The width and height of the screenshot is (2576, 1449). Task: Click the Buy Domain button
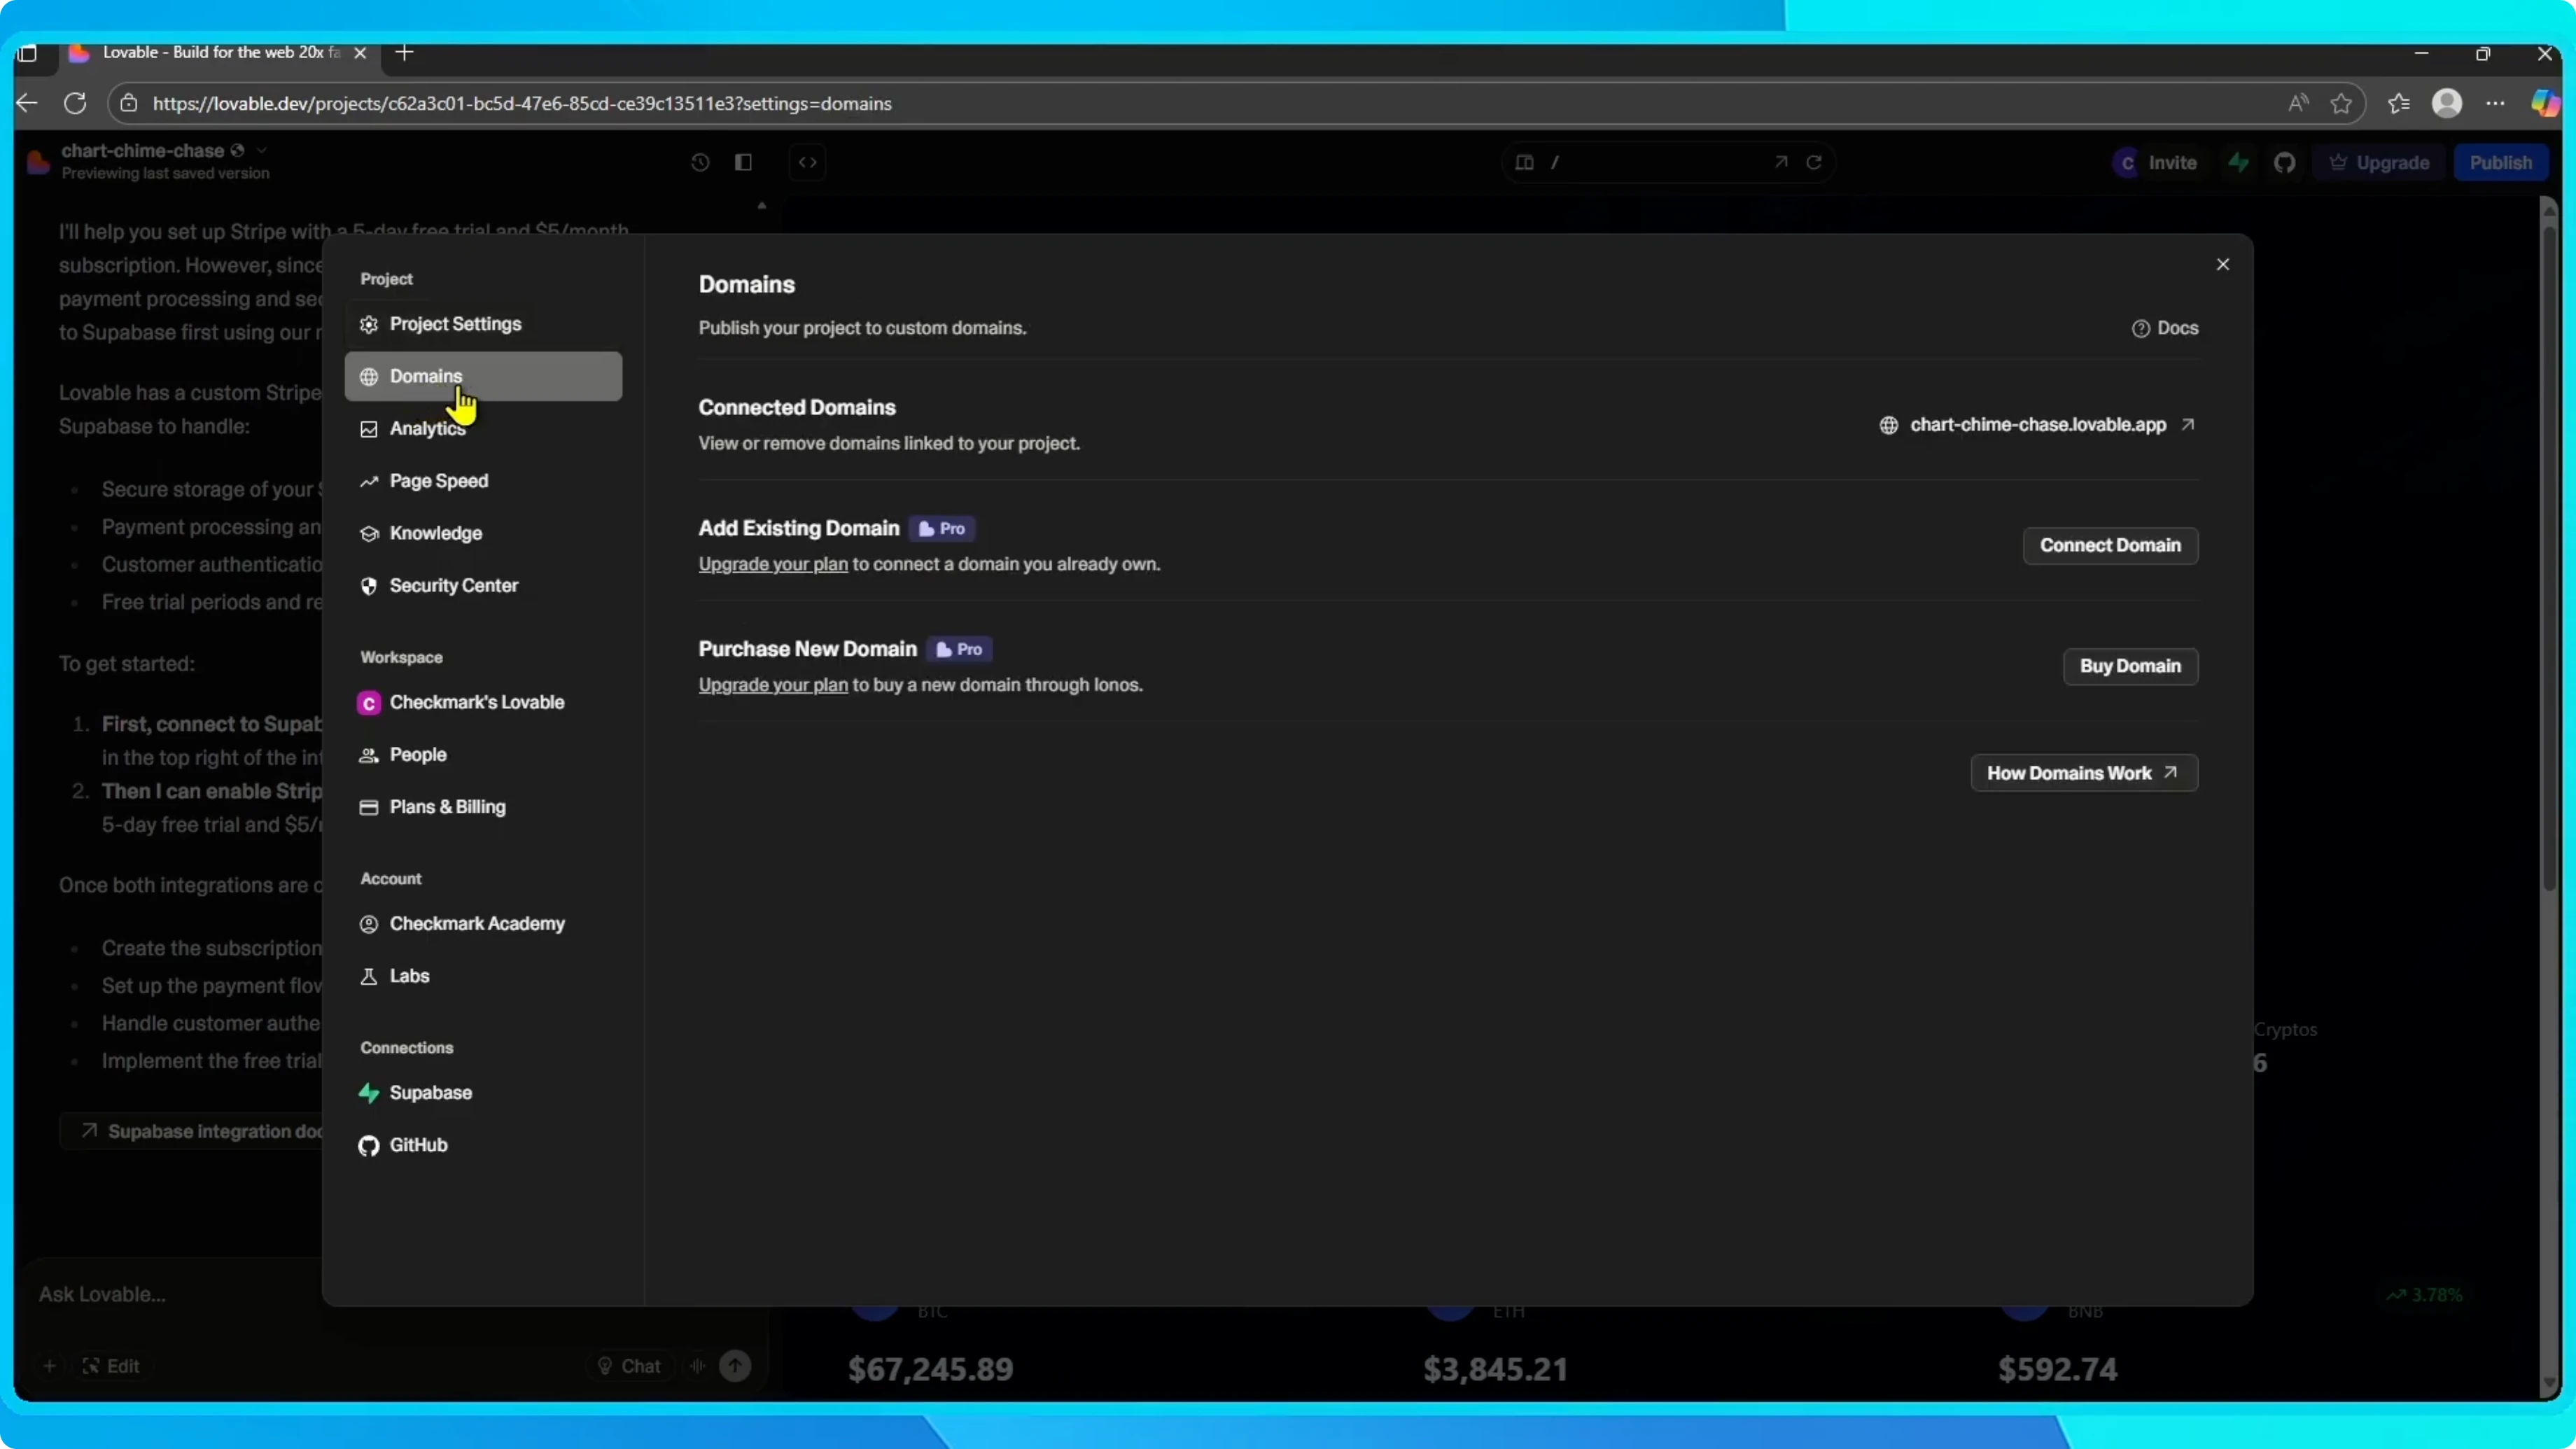point(2130,666)
